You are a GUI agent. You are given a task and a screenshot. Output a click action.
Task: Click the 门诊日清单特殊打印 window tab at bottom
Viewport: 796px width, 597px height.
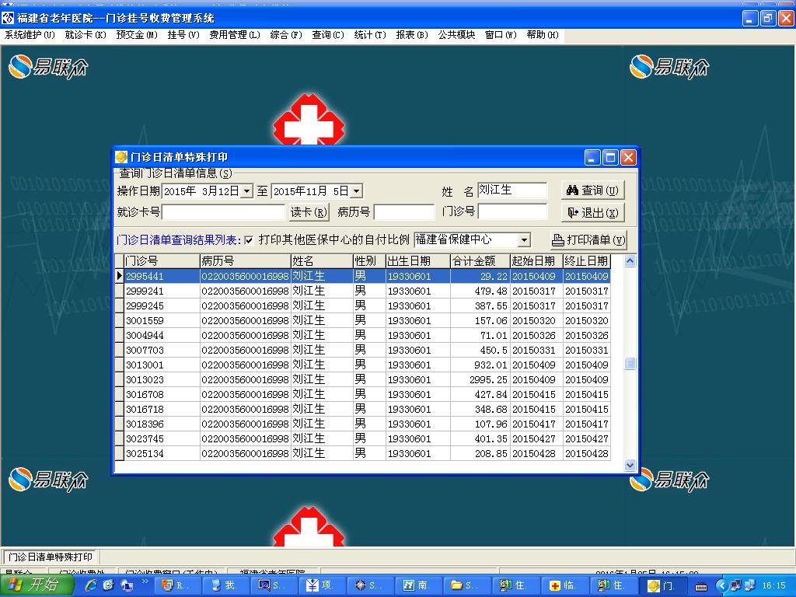pyautogui.click(x=51, y=557)
